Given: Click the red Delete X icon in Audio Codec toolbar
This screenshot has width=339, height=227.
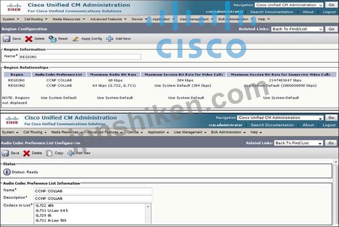Looking at the screenshot, I should (26, 154).
